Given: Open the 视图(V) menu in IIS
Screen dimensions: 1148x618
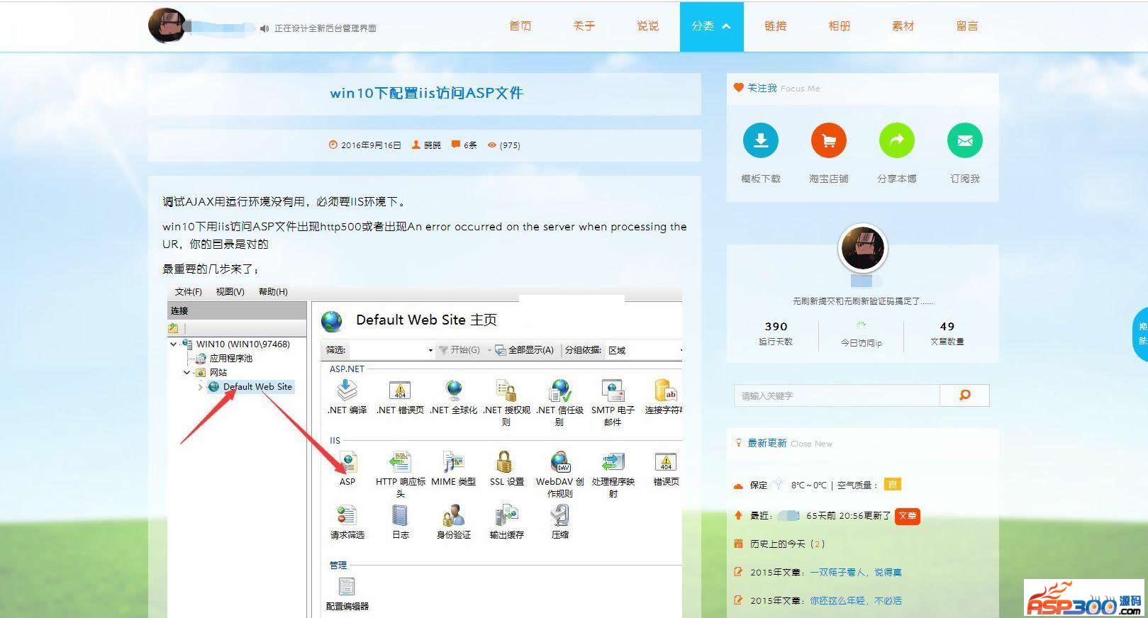Looking at the screenshot, I should [230, 292].
